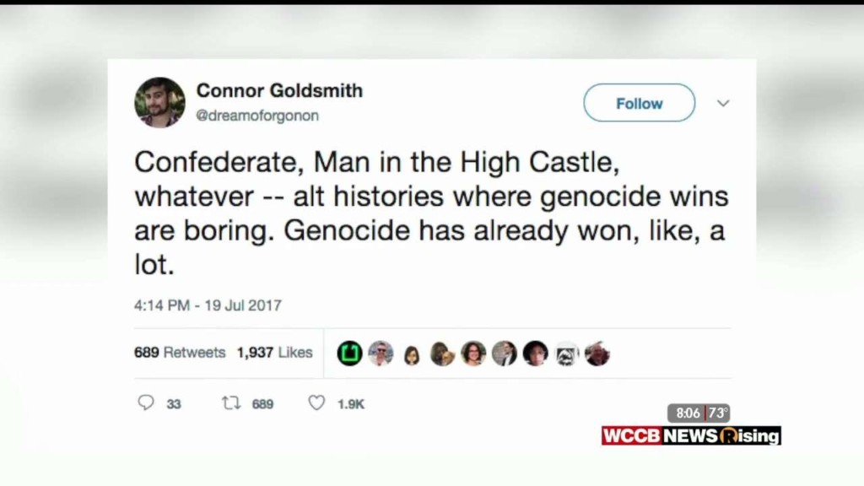Like the tweet with heart icon
Screen dimensions: 864x486
316,402
